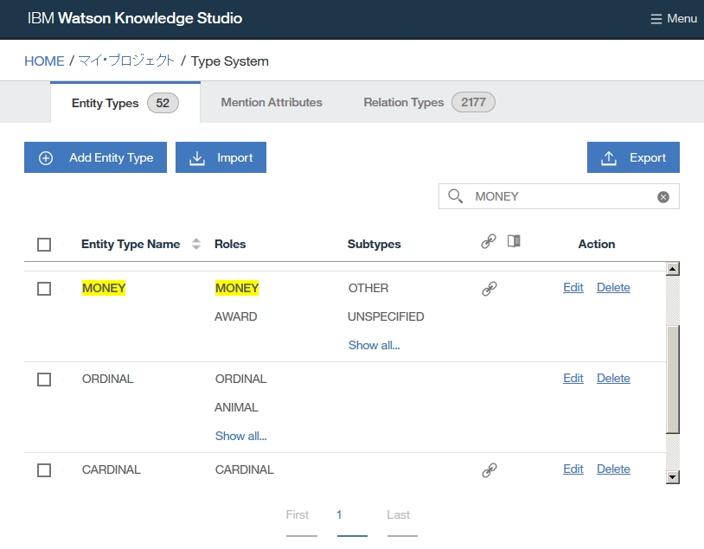Click inside the search input field
Image resolution: width=704 pixels, height=549 pixels.
click(562, 196)
